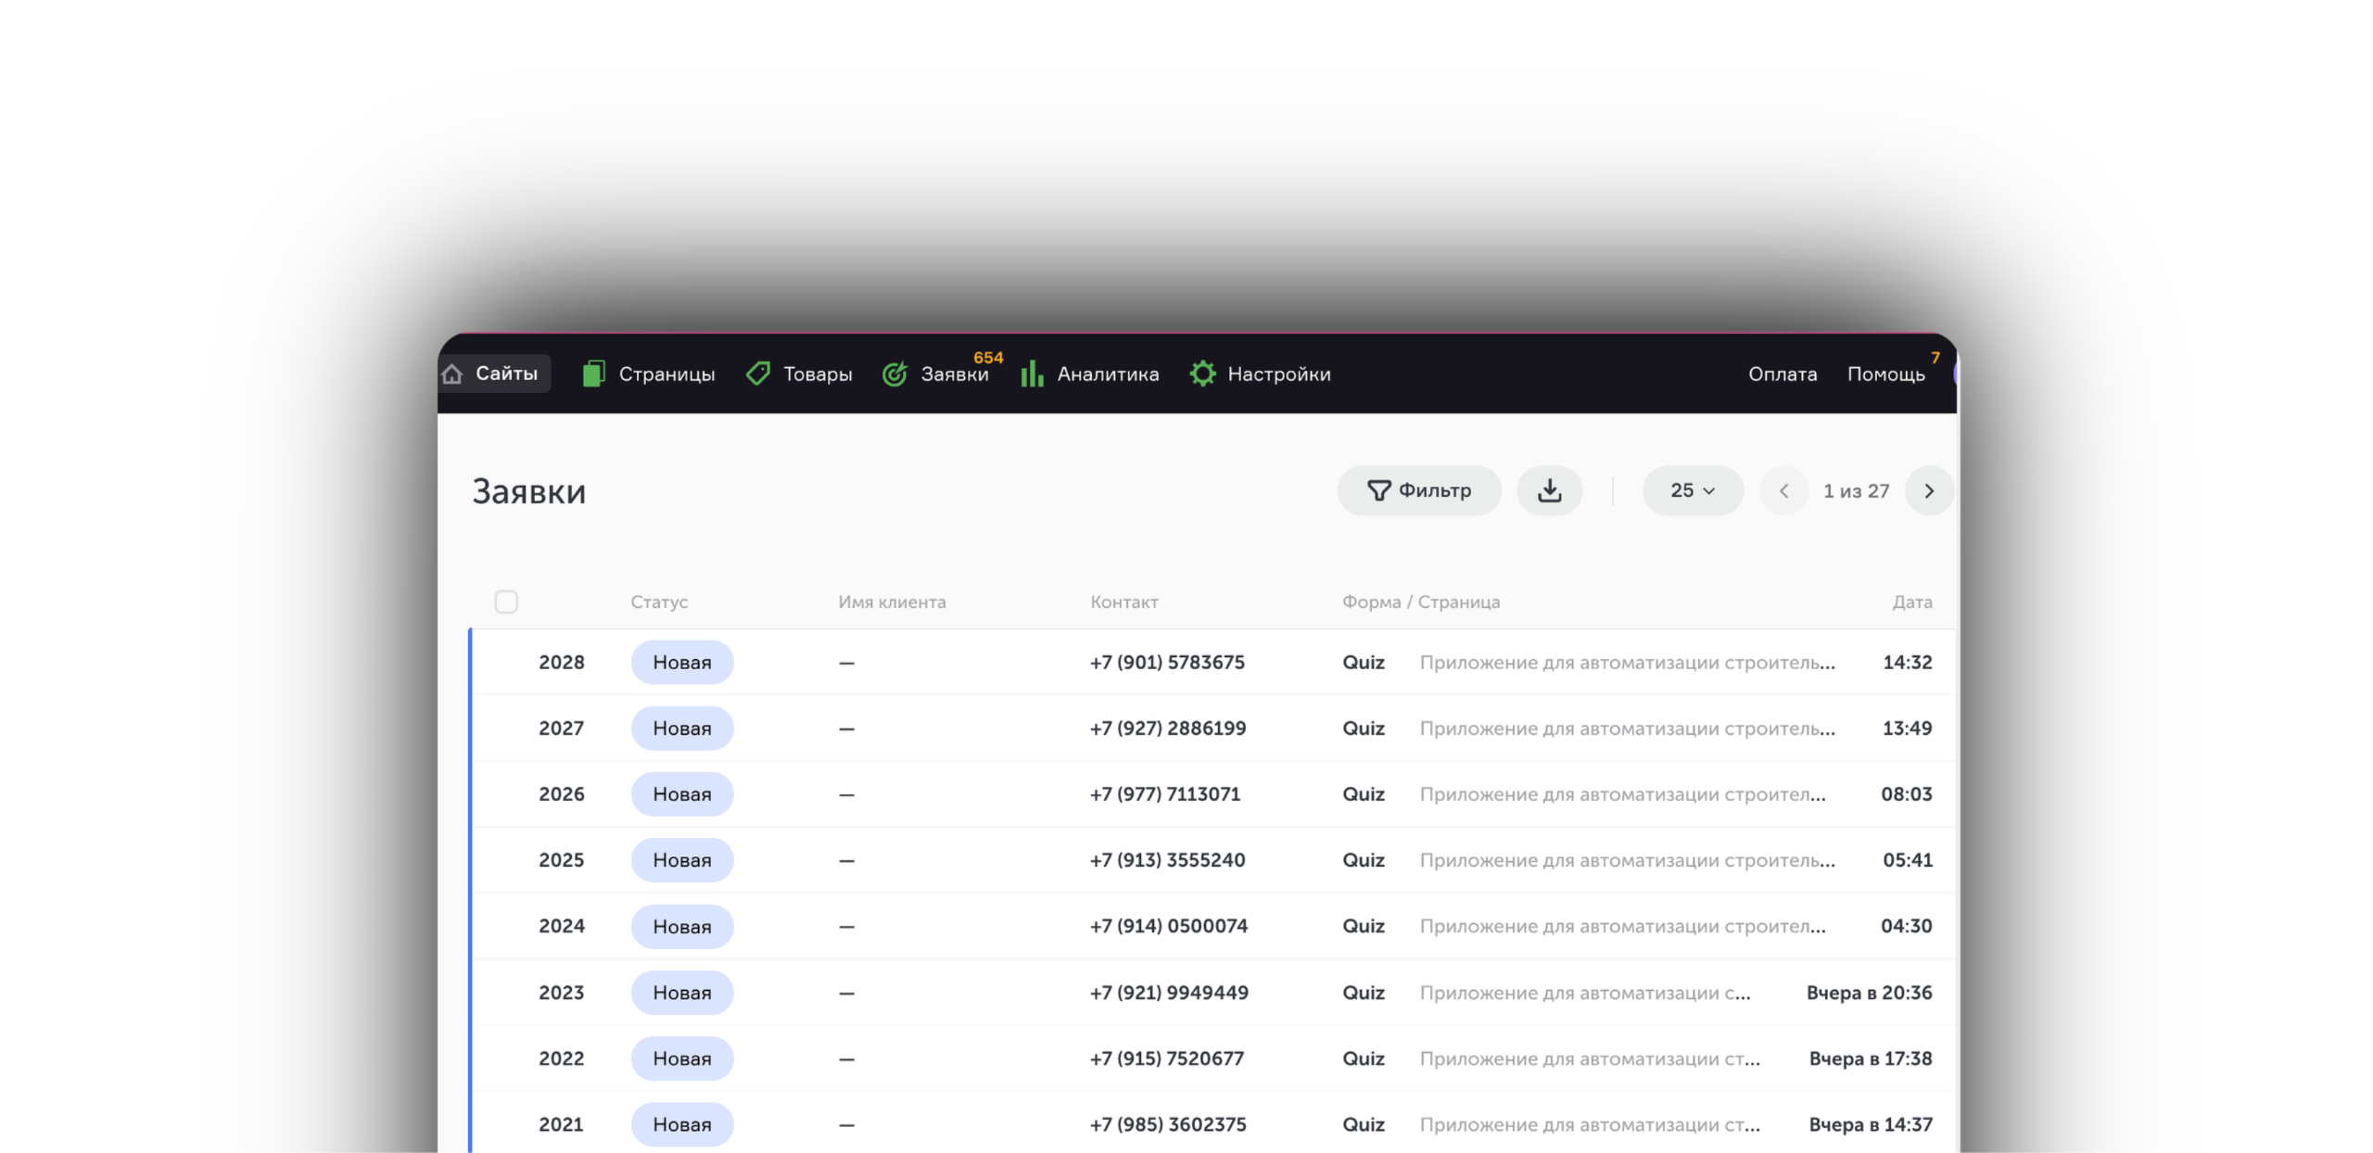The image size is (2373, 1153).
Task: Click the Аналитика bar chart icon
Action: [1032, 374]
